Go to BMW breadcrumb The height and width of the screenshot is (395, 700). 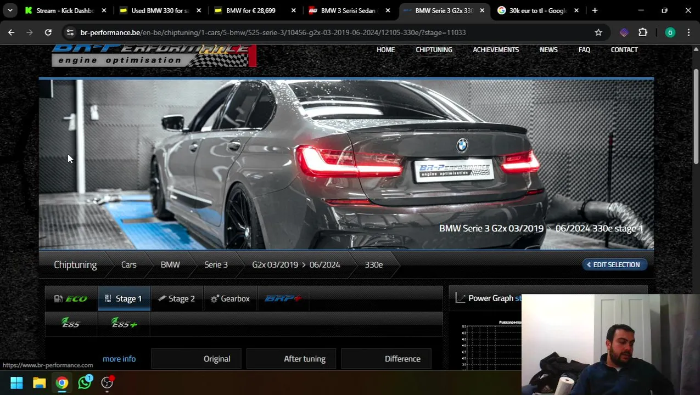(x=170, y=264)
